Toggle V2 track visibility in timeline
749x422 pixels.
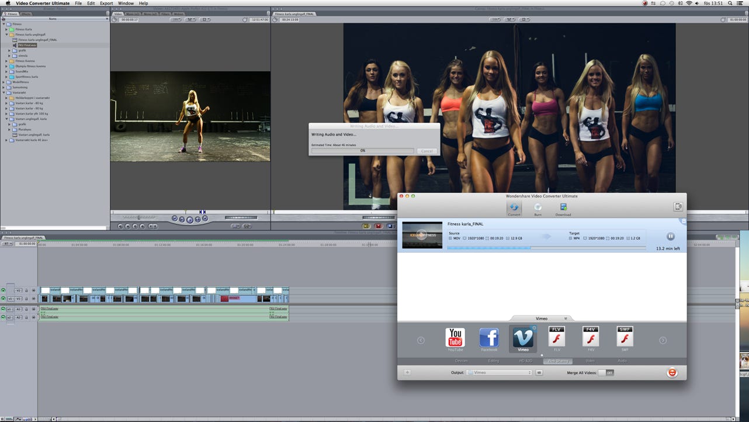pos(4,290)
